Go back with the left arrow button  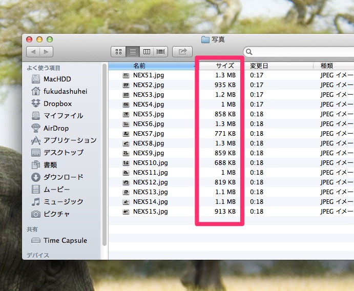(33, 52)
